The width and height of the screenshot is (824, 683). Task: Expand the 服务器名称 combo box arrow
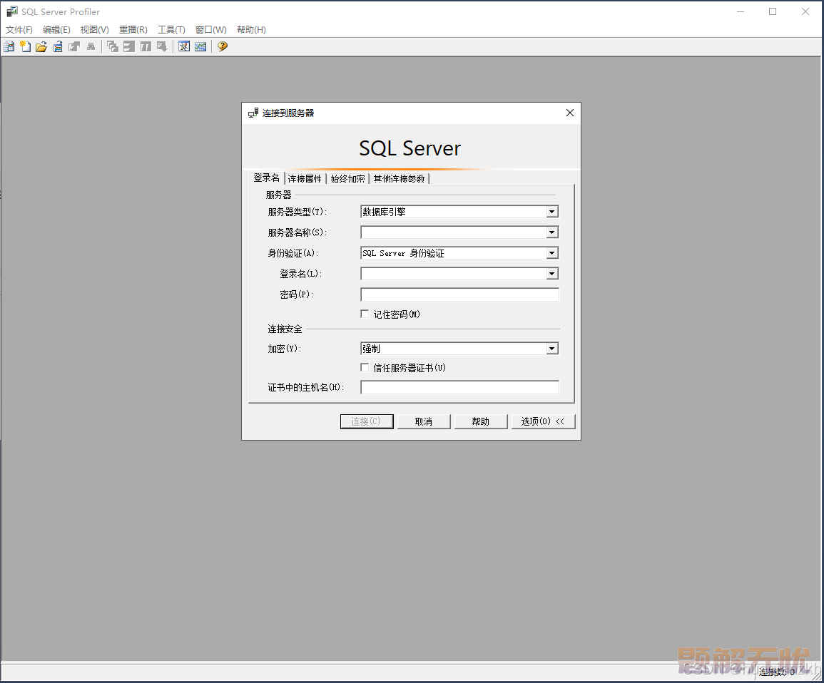[551, 232]
